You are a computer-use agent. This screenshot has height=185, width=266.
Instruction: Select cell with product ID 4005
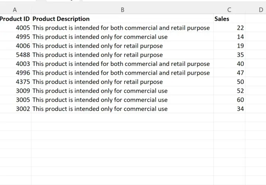point(16,28)
